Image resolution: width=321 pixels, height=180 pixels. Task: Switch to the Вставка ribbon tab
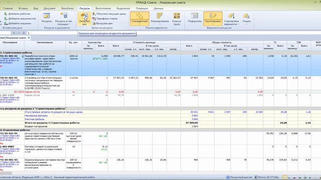tap(23, 8)
